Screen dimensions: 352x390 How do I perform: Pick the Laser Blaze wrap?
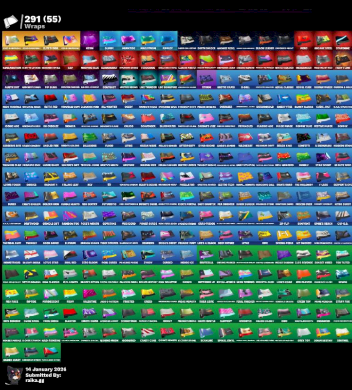(x=51, y=157)
